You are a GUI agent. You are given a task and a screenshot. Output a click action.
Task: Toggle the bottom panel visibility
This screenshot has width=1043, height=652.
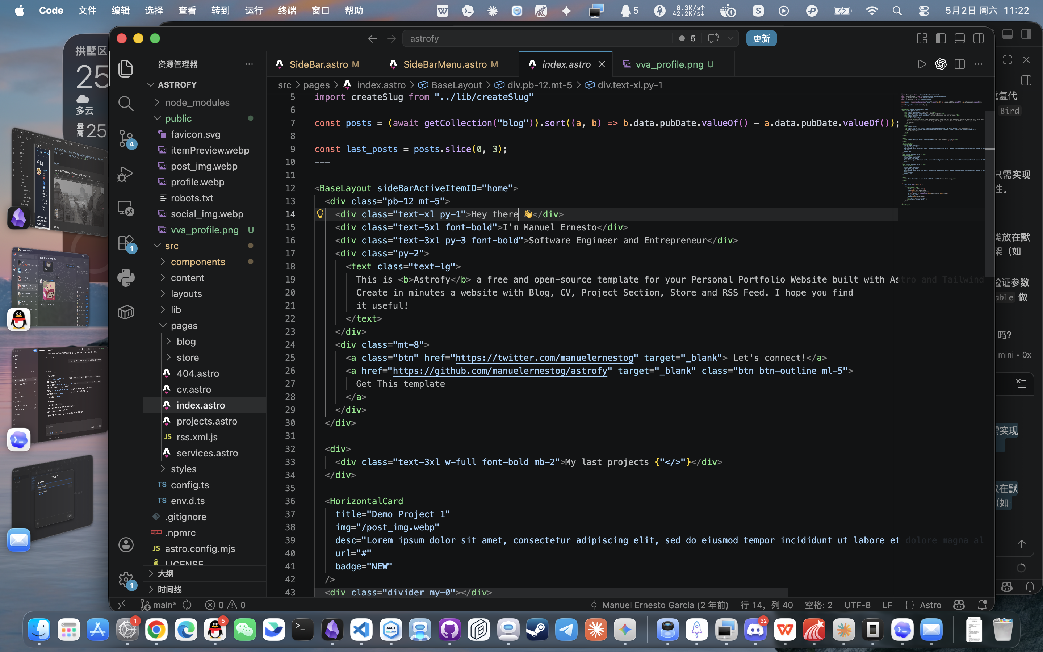coord(959,38)
